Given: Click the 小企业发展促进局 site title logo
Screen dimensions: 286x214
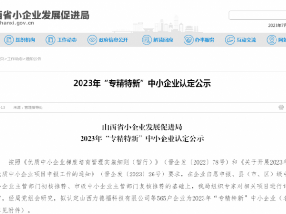Looking at the screenshot, I should pyautogui.click(x=44, y=15).
